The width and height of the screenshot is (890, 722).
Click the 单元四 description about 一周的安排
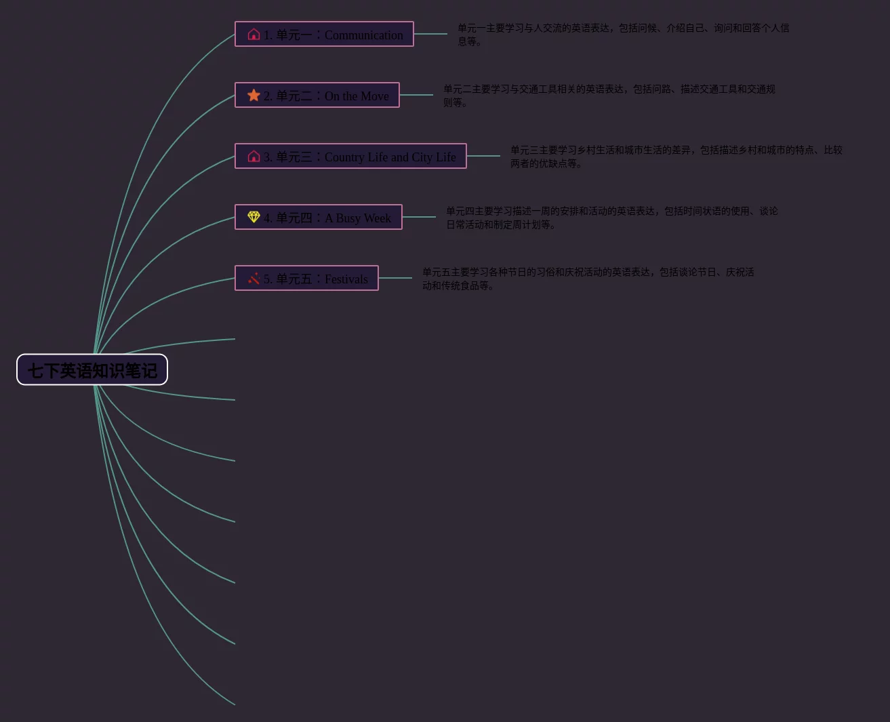pyautogui.click(x=611, y=218)
